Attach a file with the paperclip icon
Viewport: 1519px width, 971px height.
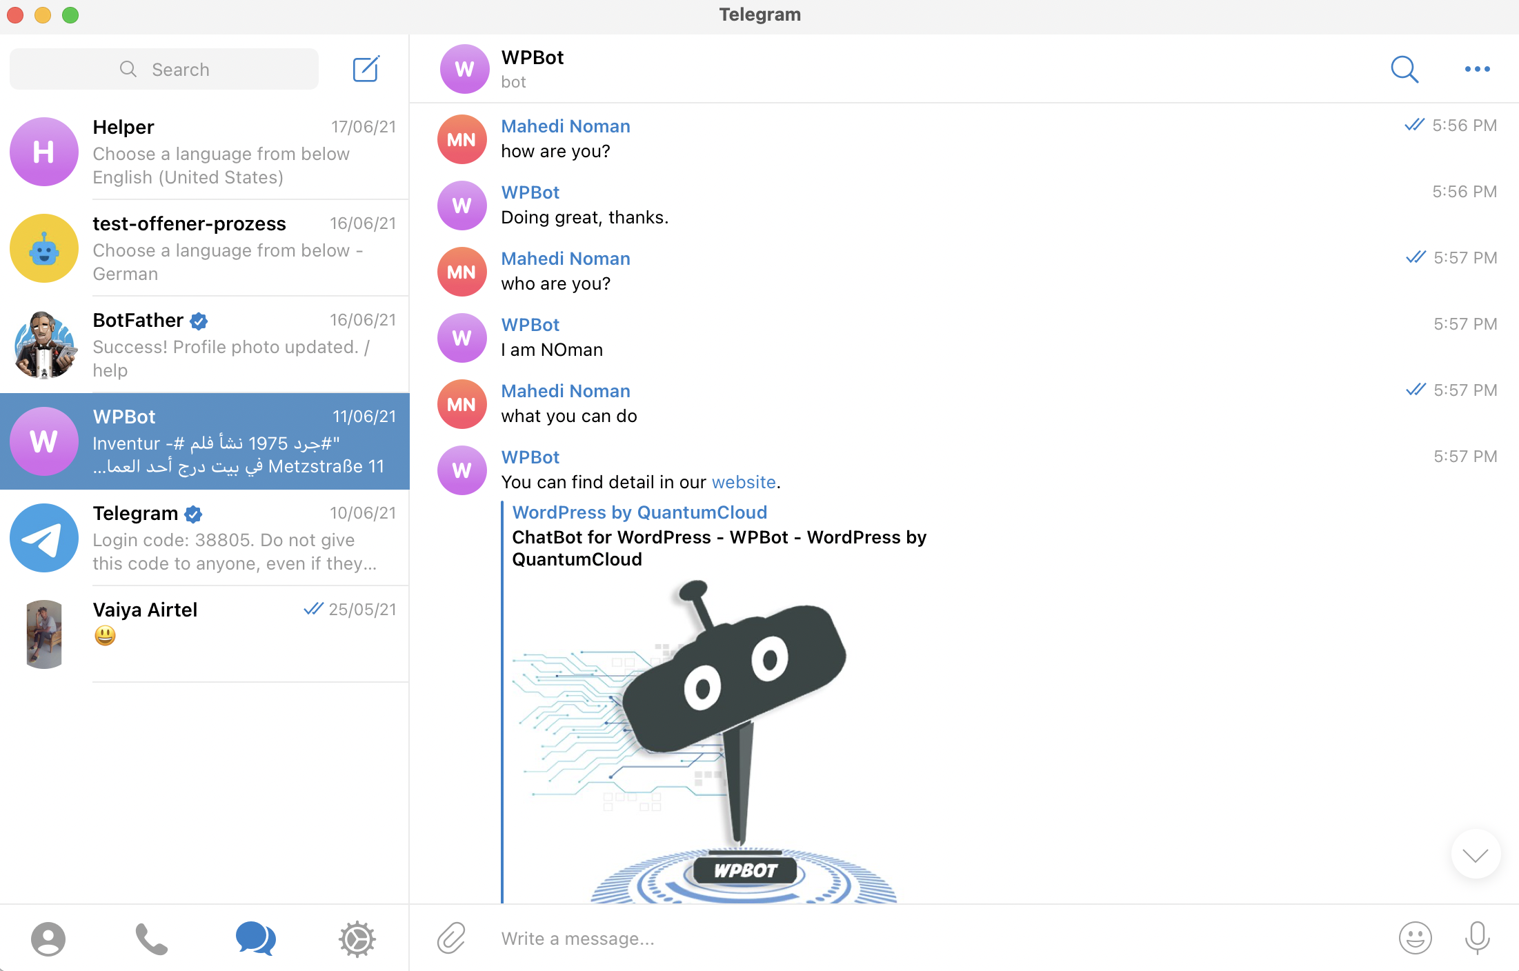tap(451, 938)
